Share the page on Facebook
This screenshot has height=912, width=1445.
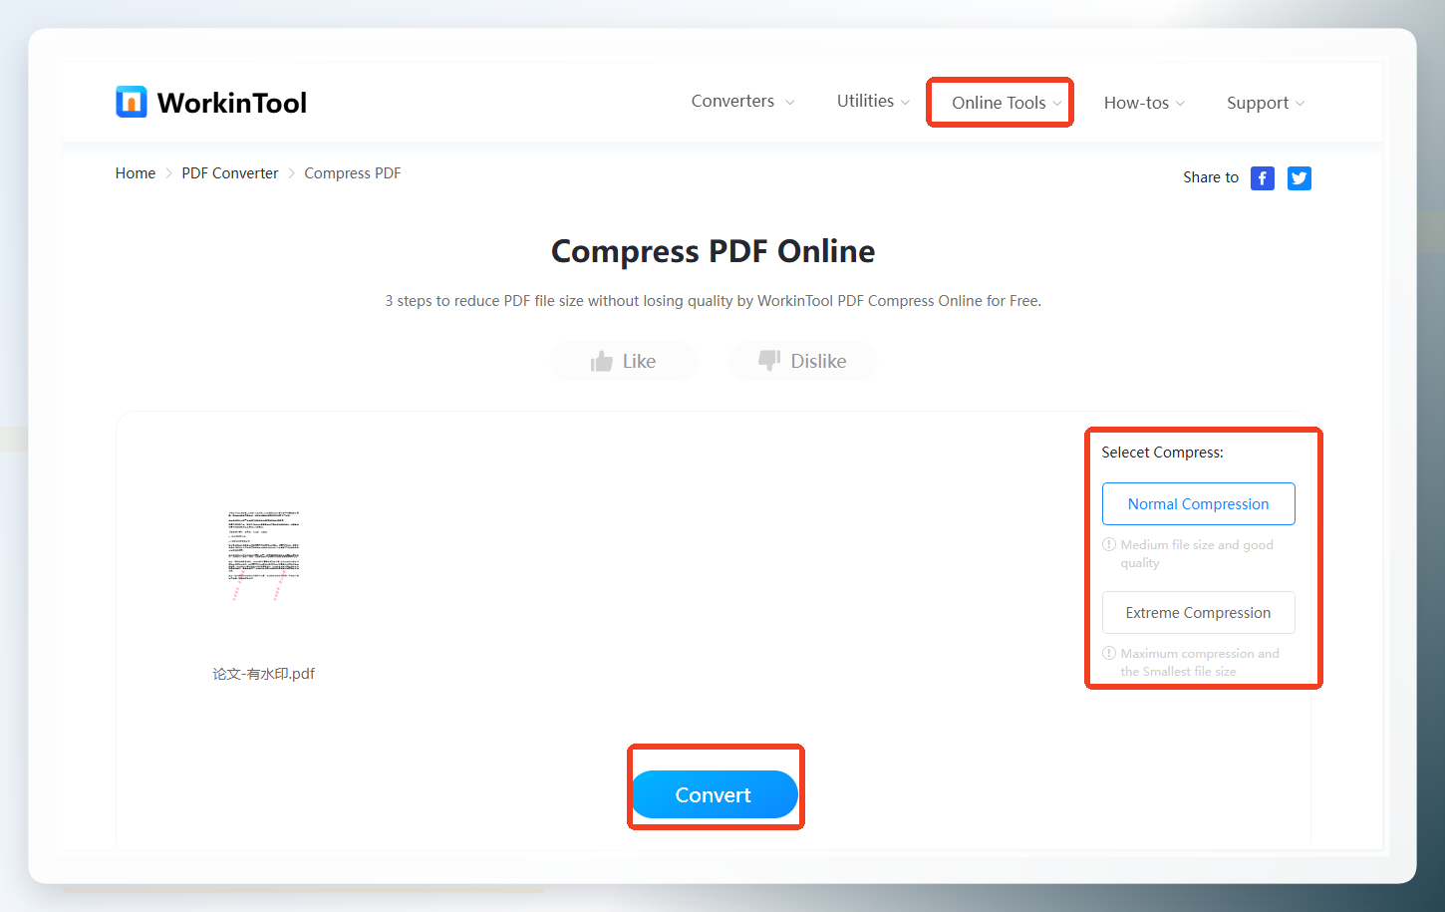(1263, 178)
